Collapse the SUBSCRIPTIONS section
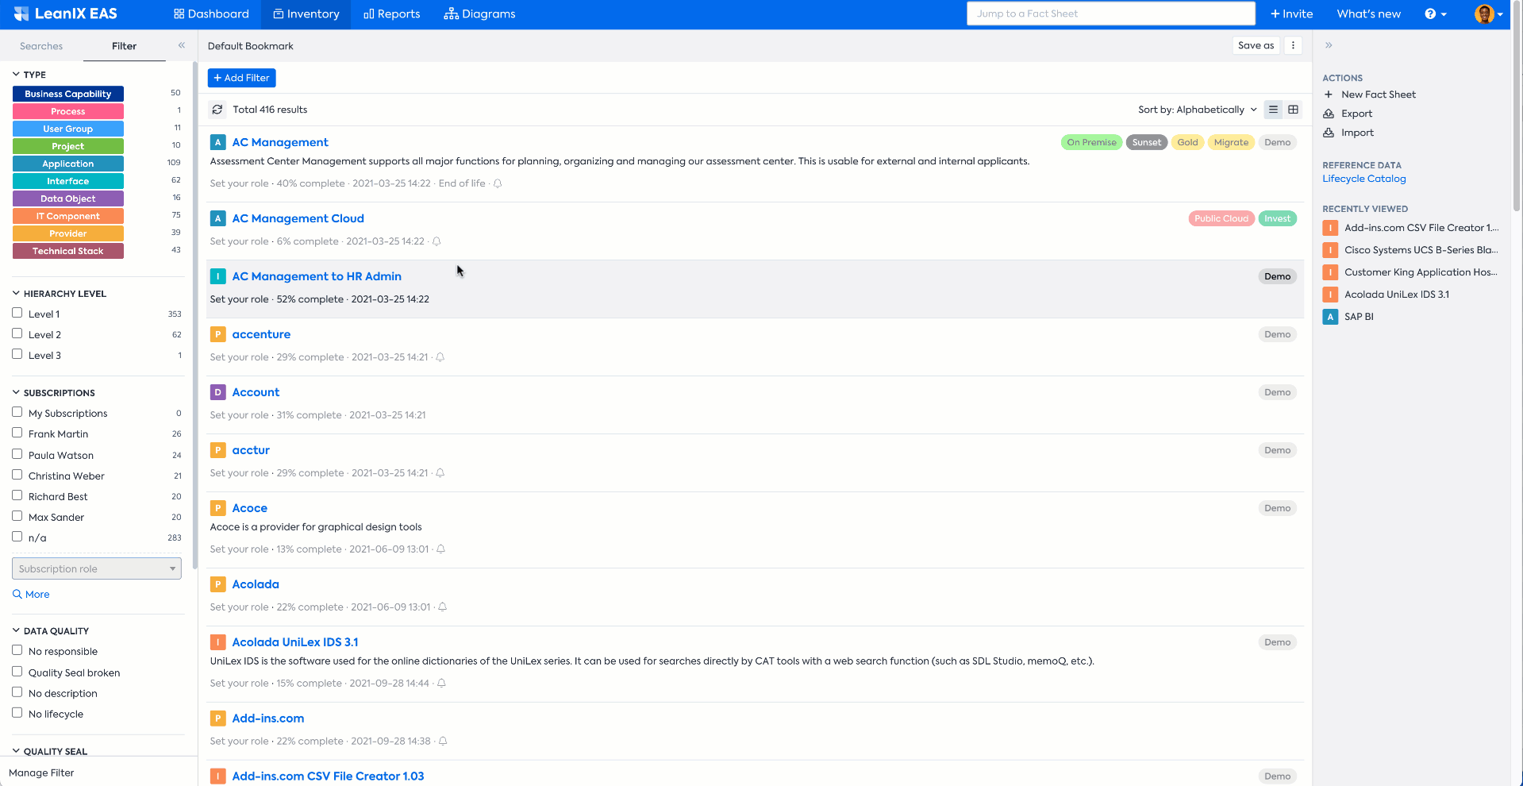 tap(16, 392)
